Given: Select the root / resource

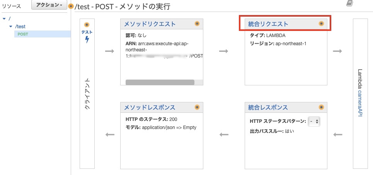Looking at the screenshot, I should [x=9, y=19].
